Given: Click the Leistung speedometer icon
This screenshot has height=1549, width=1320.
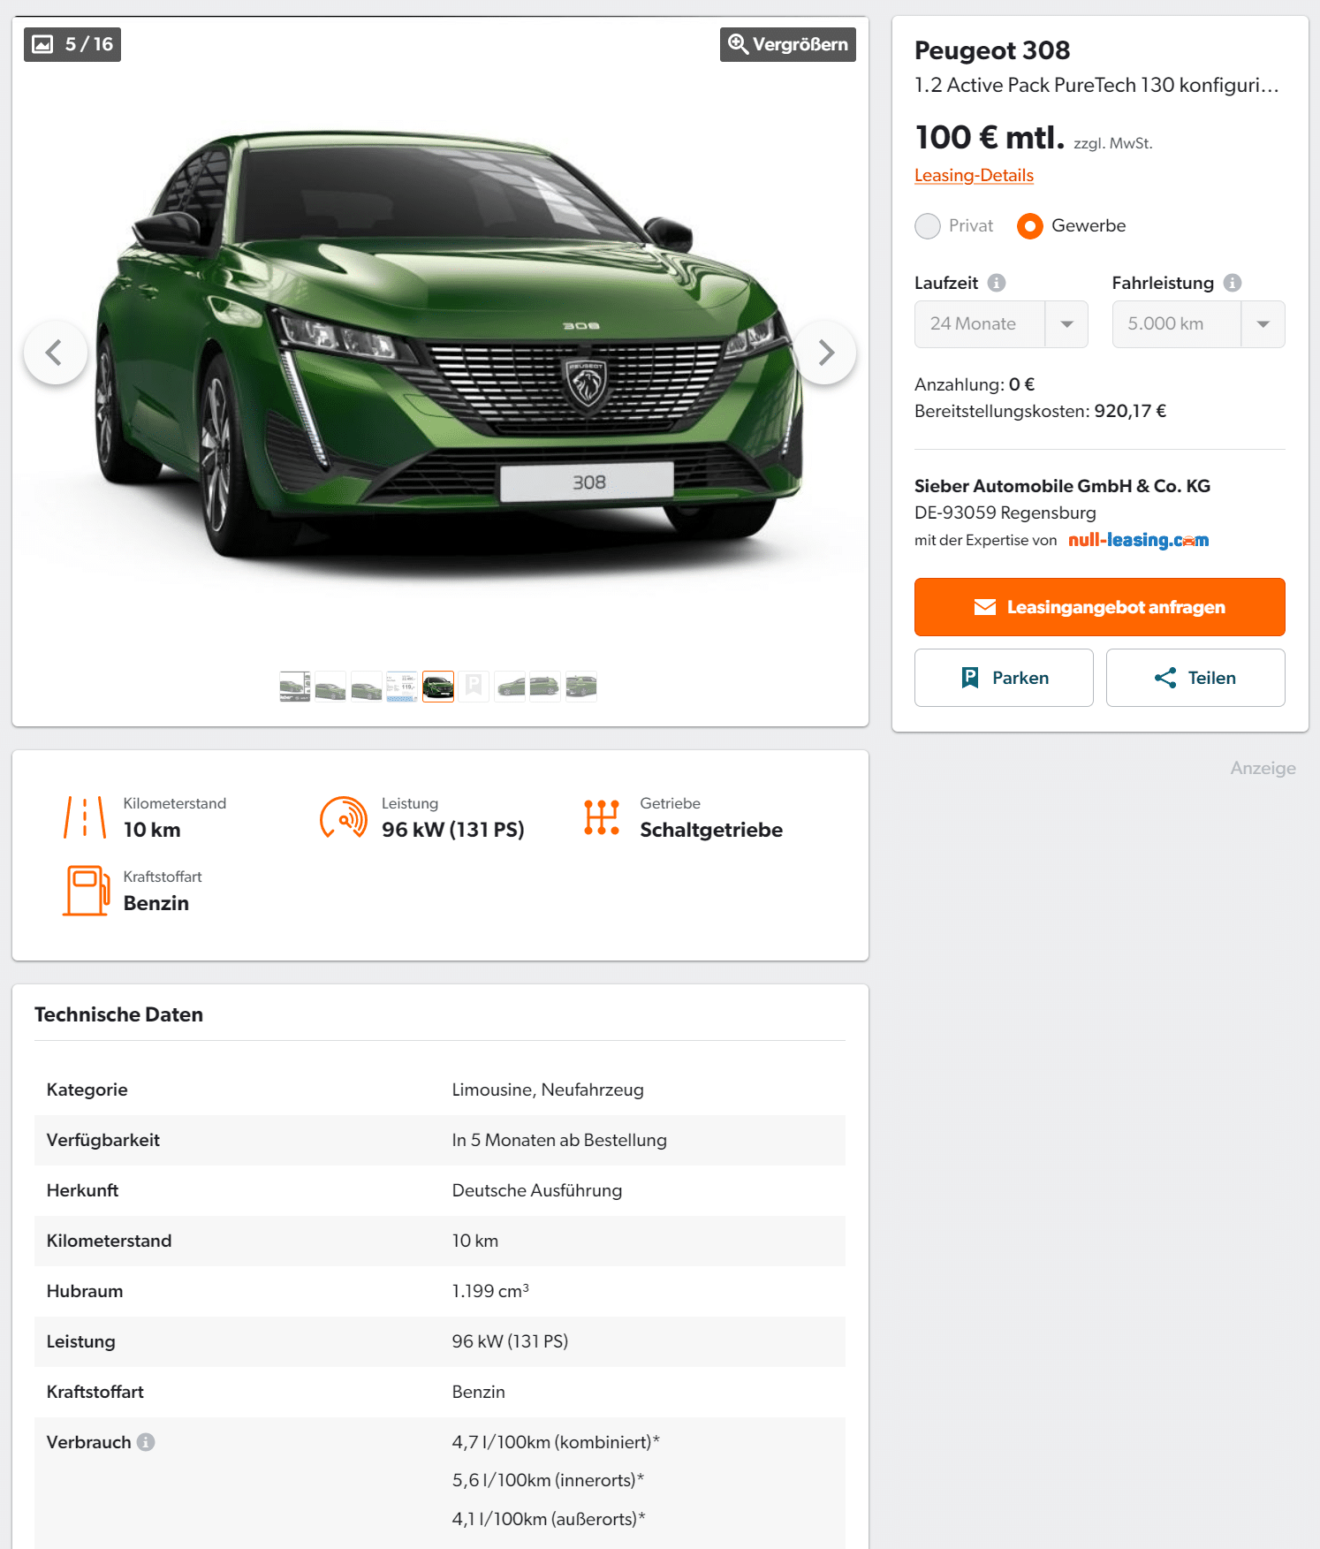Looking at the screenshot, I should click(344, 817).
